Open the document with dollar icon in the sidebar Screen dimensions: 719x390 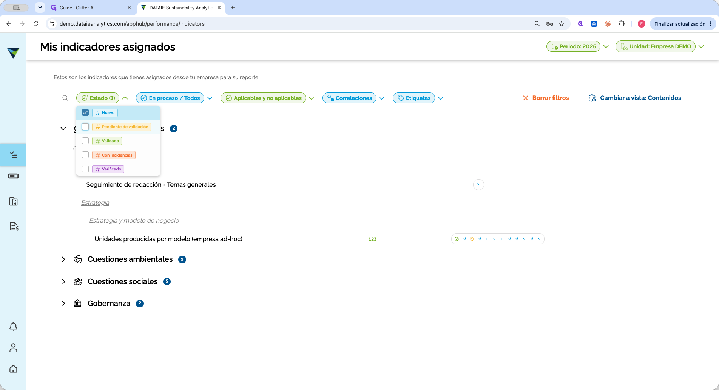(x=14, y=226)
